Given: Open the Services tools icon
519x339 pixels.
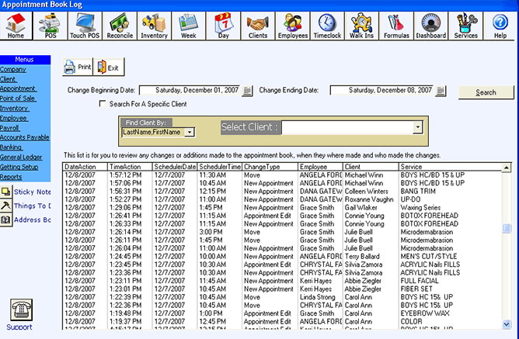Looking at the screenshot, I should tap(465, 26).
